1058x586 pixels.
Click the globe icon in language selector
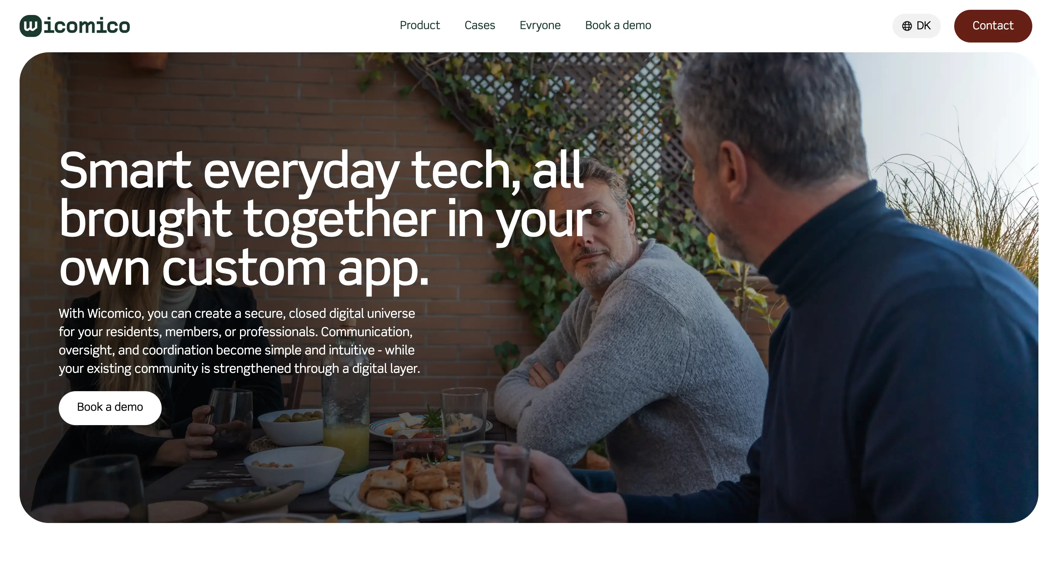coord(907,26)
